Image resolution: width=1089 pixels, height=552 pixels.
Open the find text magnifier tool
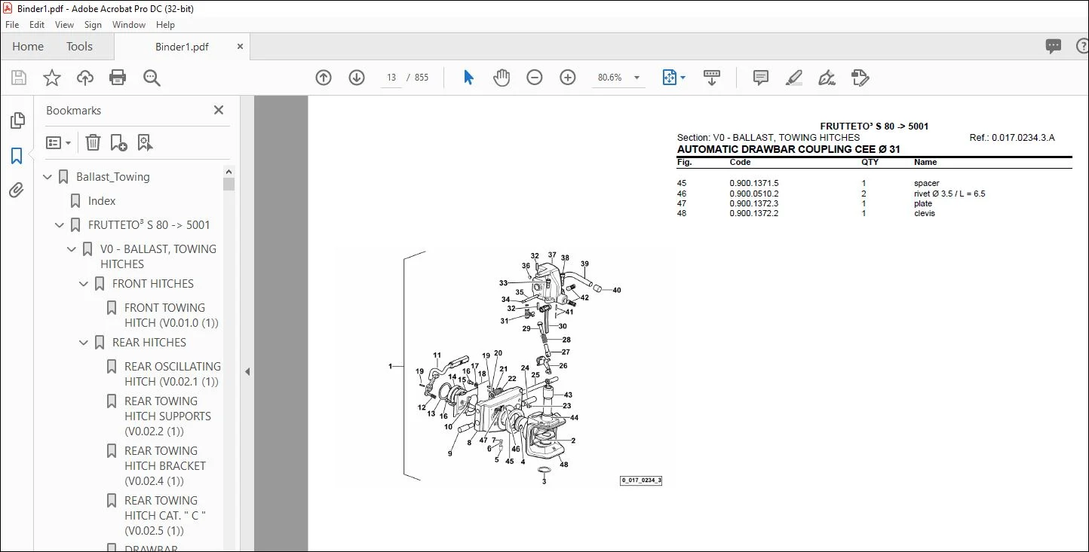pos(152,78)
